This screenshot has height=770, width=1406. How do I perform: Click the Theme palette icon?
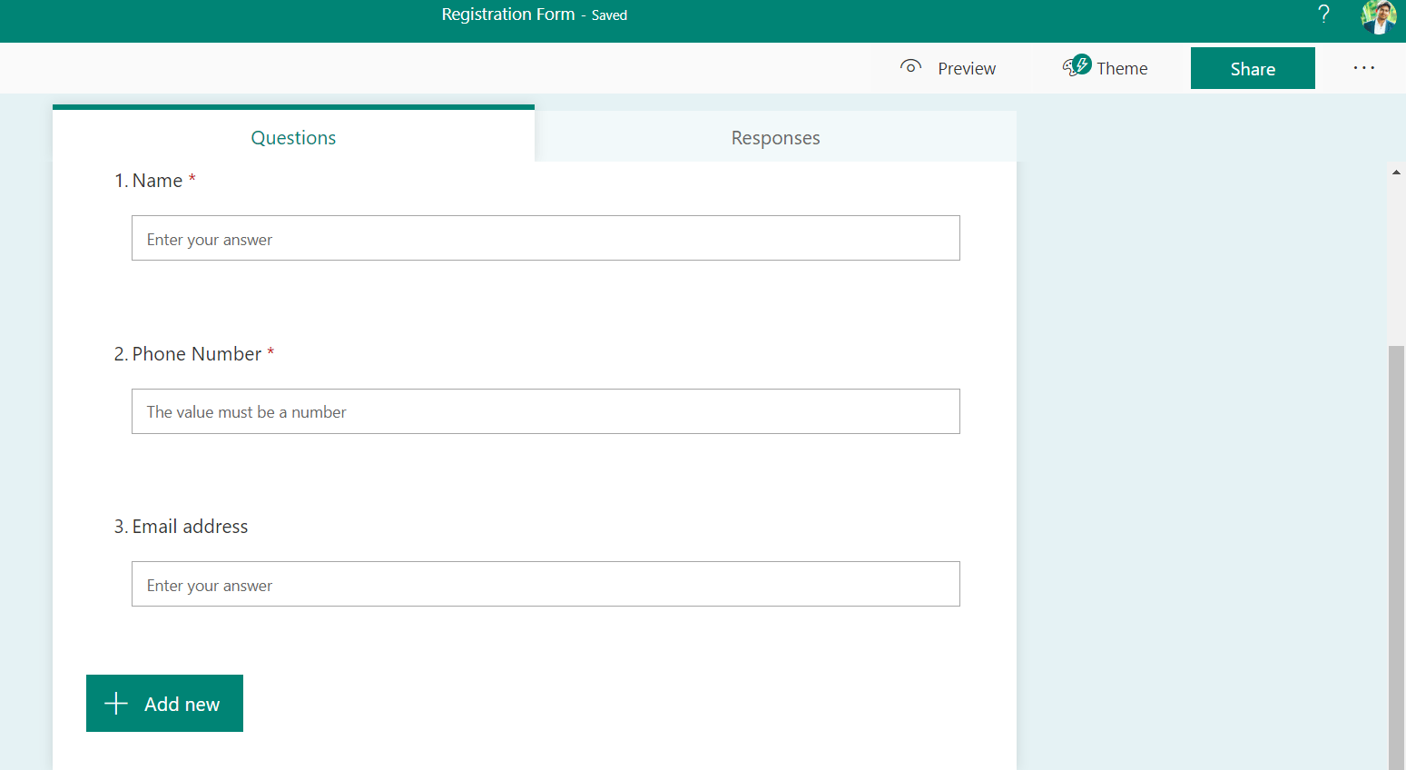point(1077,66)
